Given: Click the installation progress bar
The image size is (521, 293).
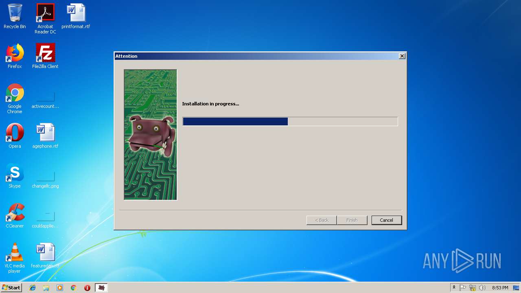Looking at the screenshot, I should tap(290, 121).
